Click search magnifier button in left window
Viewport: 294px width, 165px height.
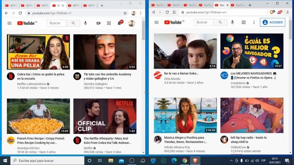(73, 23)
